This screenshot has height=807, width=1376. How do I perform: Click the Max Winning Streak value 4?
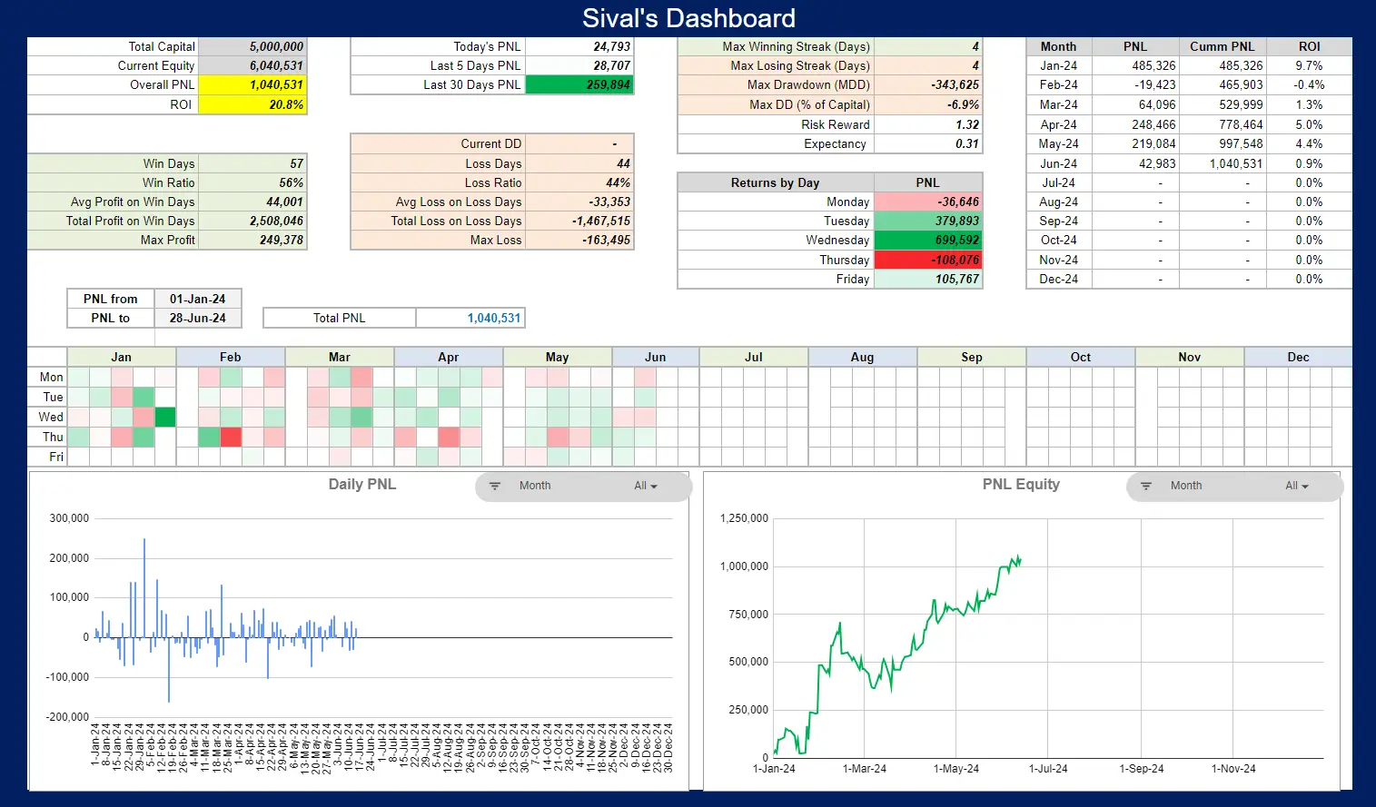coord(928,46)
